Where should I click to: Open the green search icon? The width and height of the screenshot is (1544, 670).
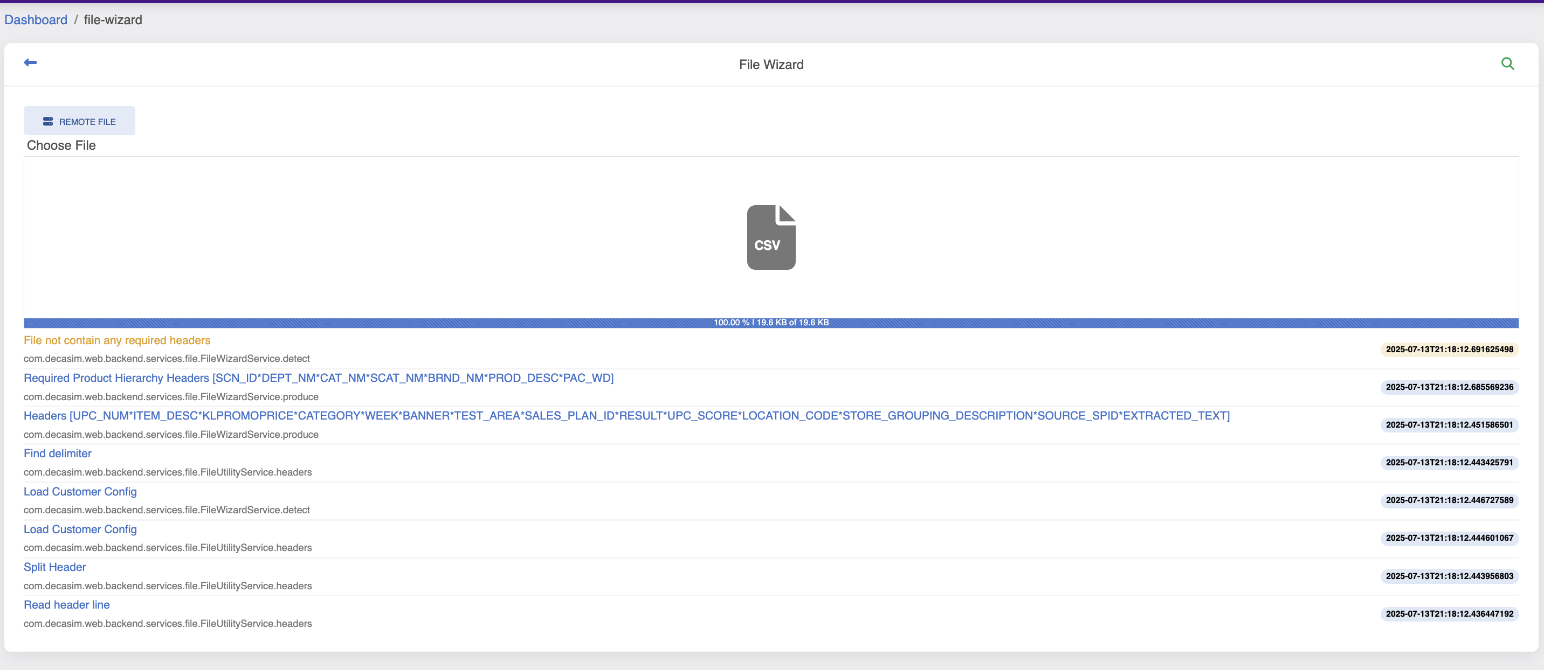(1507, 64)
